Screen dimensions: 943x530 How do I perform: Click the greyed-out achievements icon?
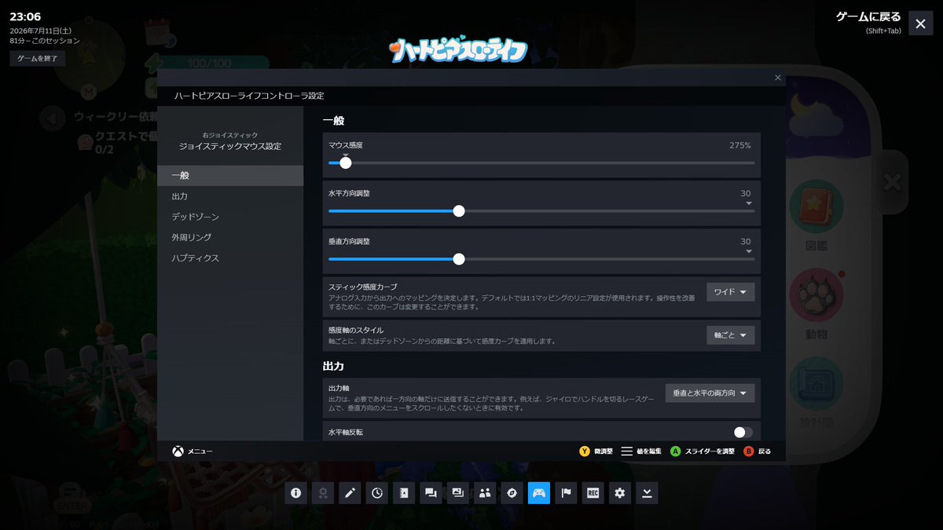(323, 493)
